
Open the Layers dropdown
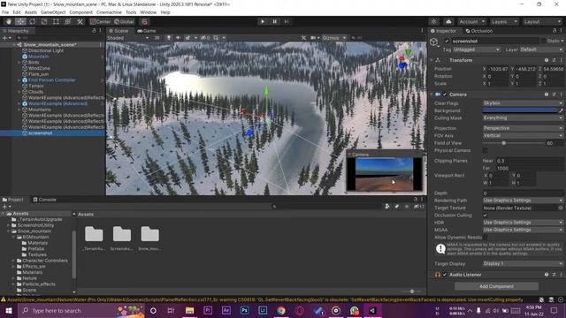point(504,21)
